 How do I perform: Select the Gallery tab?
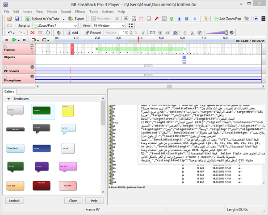click(9, 91)
